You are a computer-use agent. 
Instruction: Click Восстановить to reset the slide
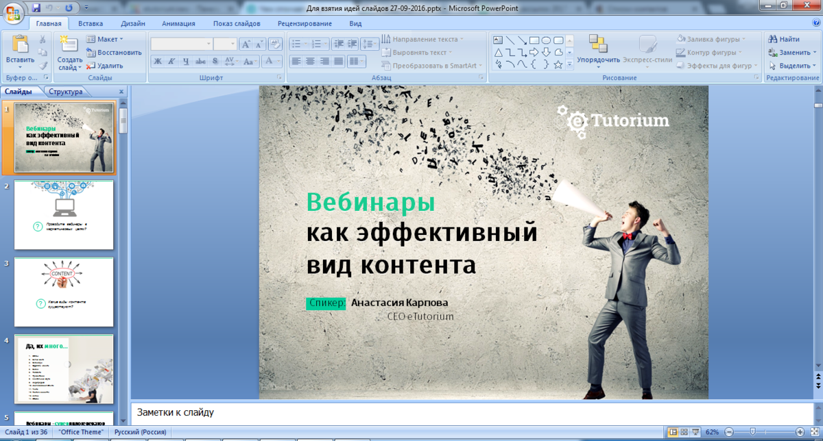pos(114,52)
